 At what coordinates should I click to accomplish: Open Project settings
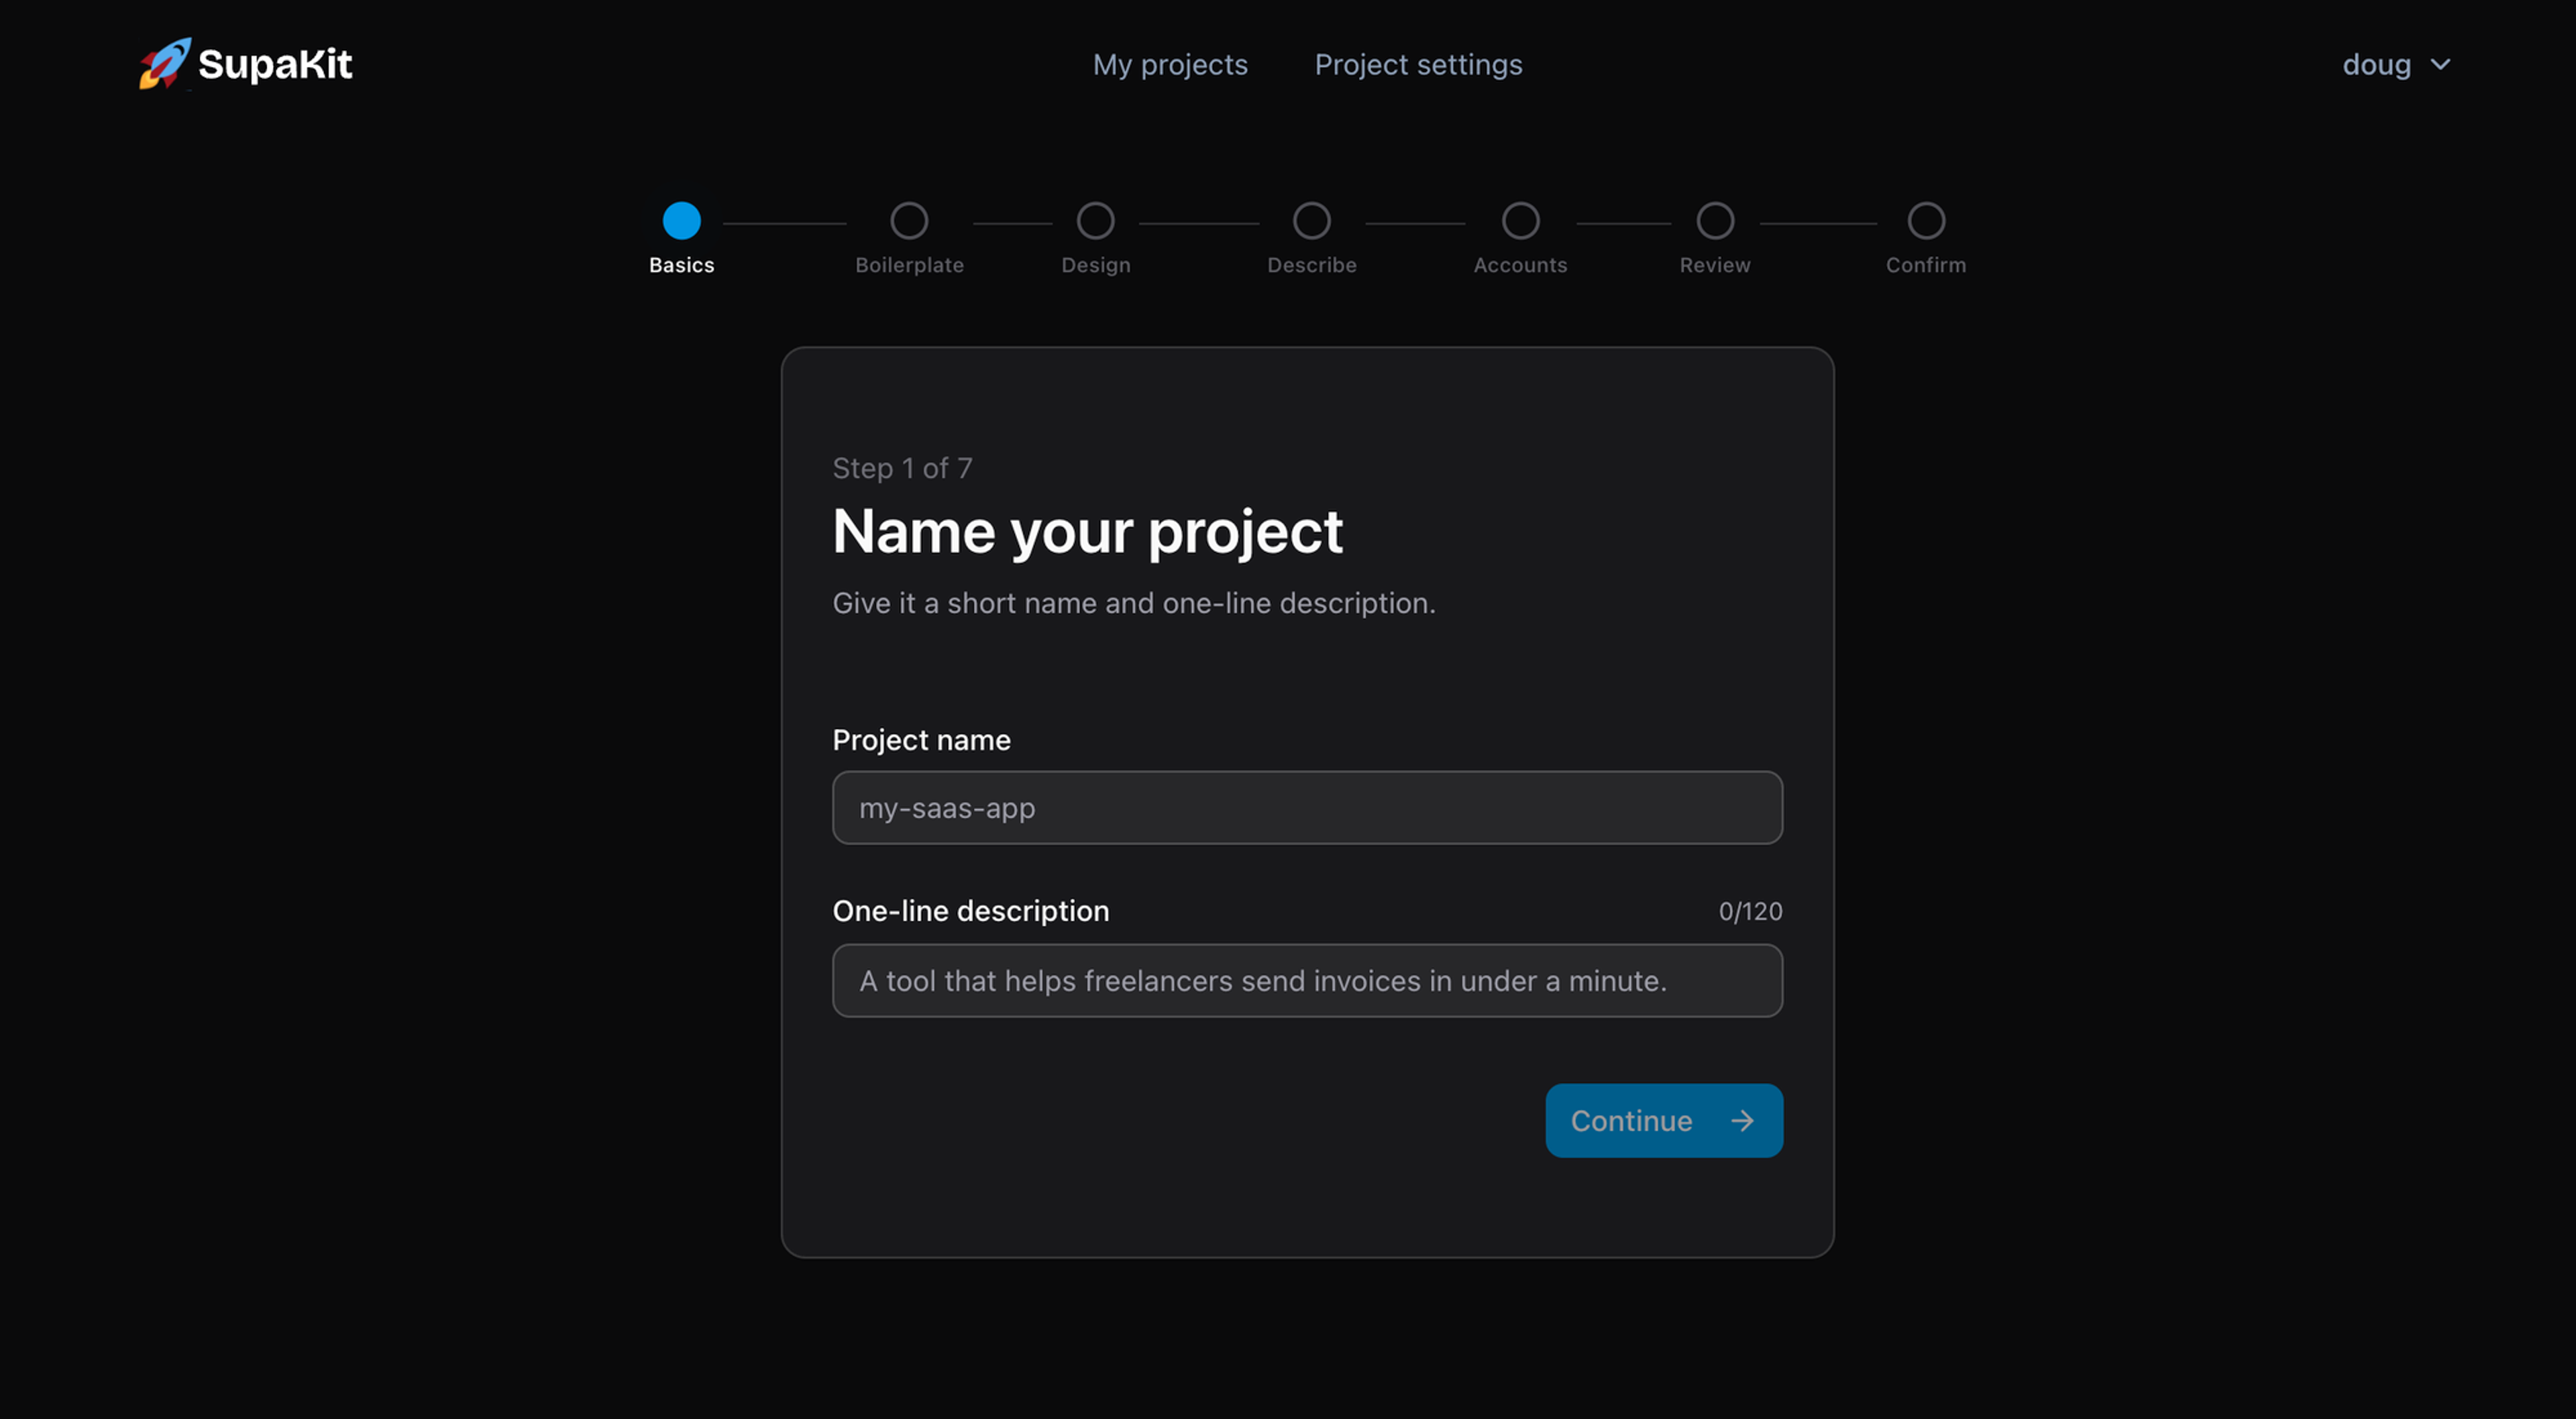(1418, 64)
